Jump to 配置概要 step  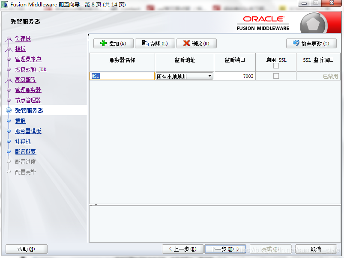click(x=26, y=152)
